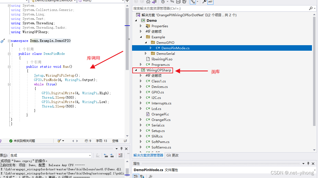Click the code editor vertical scrollbar thumb
Screen dimensions: 318x178
pos(127,39)
